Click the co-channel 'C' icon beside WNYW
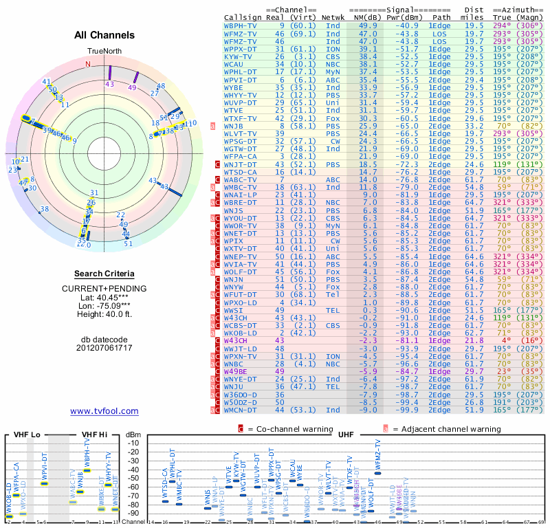The image size is (550, 528). click(x=217, y=287)
